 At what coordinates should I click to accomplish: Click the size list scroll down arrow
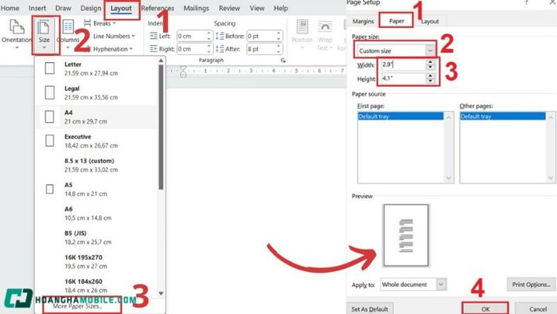(161, 293)
